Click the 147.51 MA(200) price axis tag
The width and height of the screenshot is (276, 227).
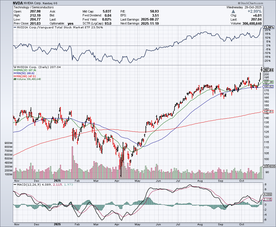click(x=268, y=112)
